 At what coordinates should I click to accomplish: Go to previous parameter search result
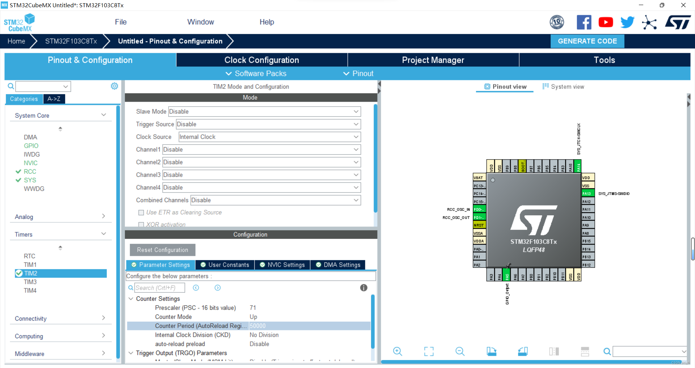click(x=196, y=288)
